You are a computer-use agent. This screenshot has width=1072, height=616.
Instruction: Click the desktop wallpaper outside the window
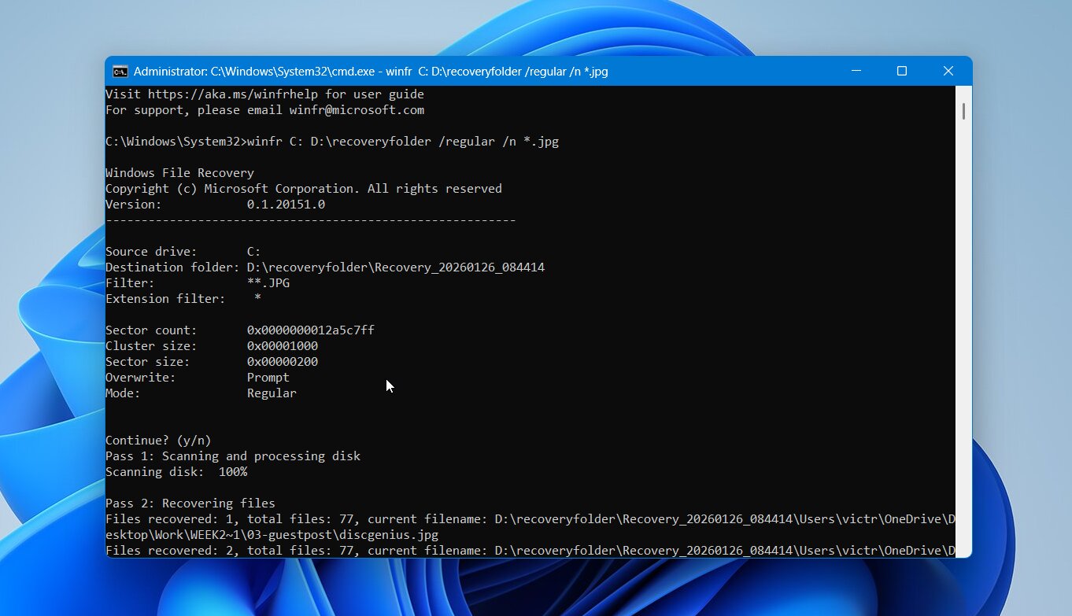(x=51, y=315)
